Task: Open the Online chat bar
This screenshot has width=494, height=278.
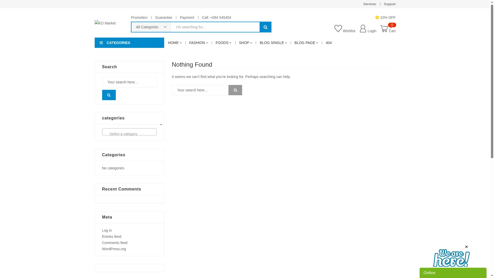Action: tap(453, 273)
